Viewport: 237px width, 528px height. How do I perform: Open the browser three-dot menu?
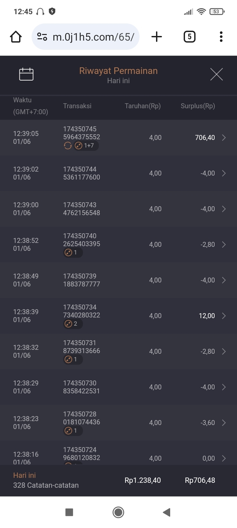[x=221, y=37]
